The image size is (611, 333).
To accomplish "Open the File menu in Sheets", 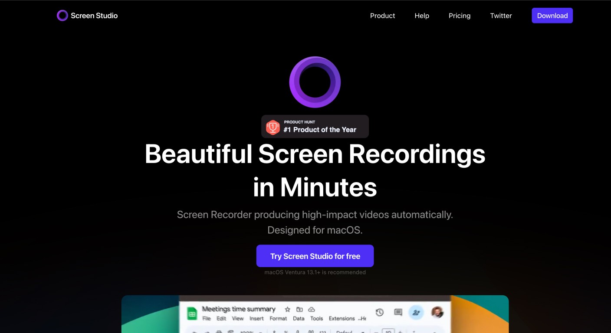I will [x=207, y=318].
